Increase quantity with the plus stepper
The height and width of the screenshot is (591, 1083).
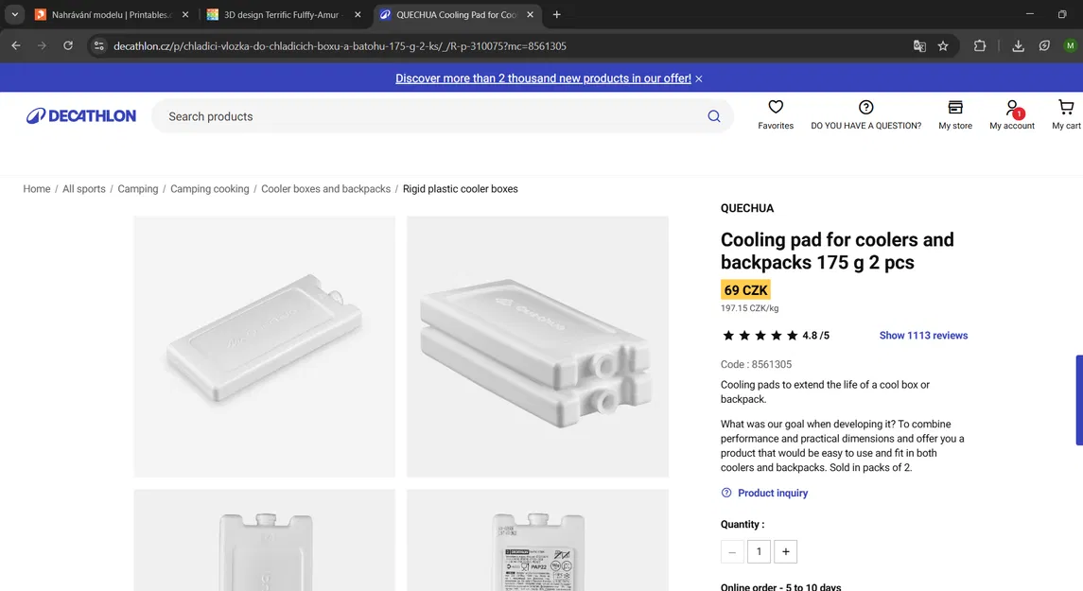point(785,551)
